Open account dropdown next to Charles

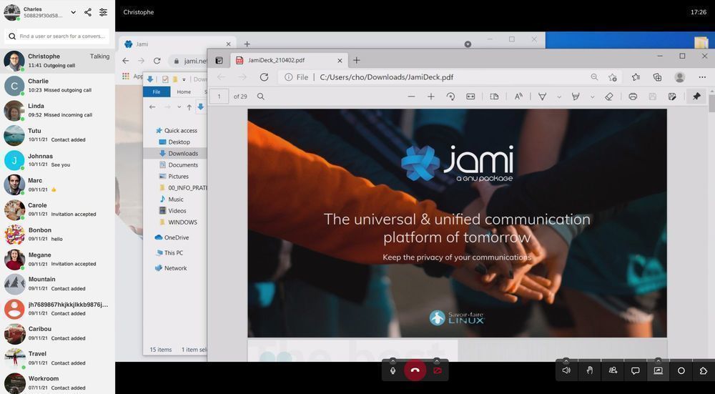coord(73,12)
